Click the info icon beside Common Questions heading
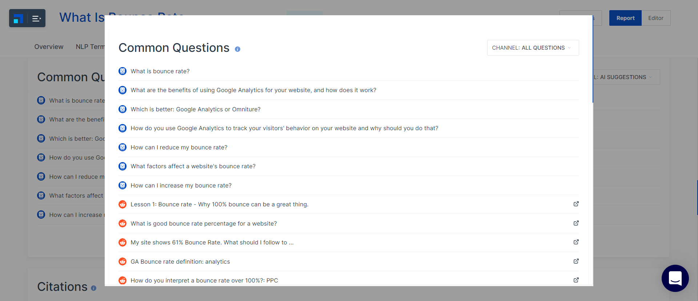Viewport: 698px width, 301px height. (237, 49)
